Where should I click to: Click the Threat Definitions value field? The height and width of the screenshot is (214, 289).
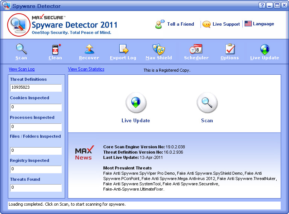(36, 88)
